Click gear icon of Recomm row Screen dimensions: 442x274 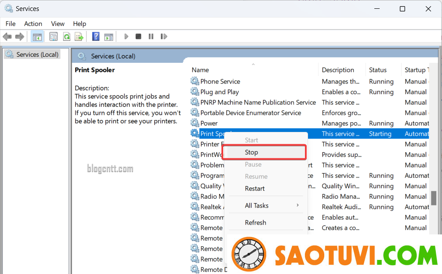195,217
